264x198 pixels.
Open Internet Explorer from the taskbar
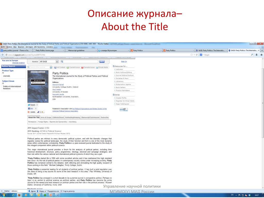[x=13, y=195]
